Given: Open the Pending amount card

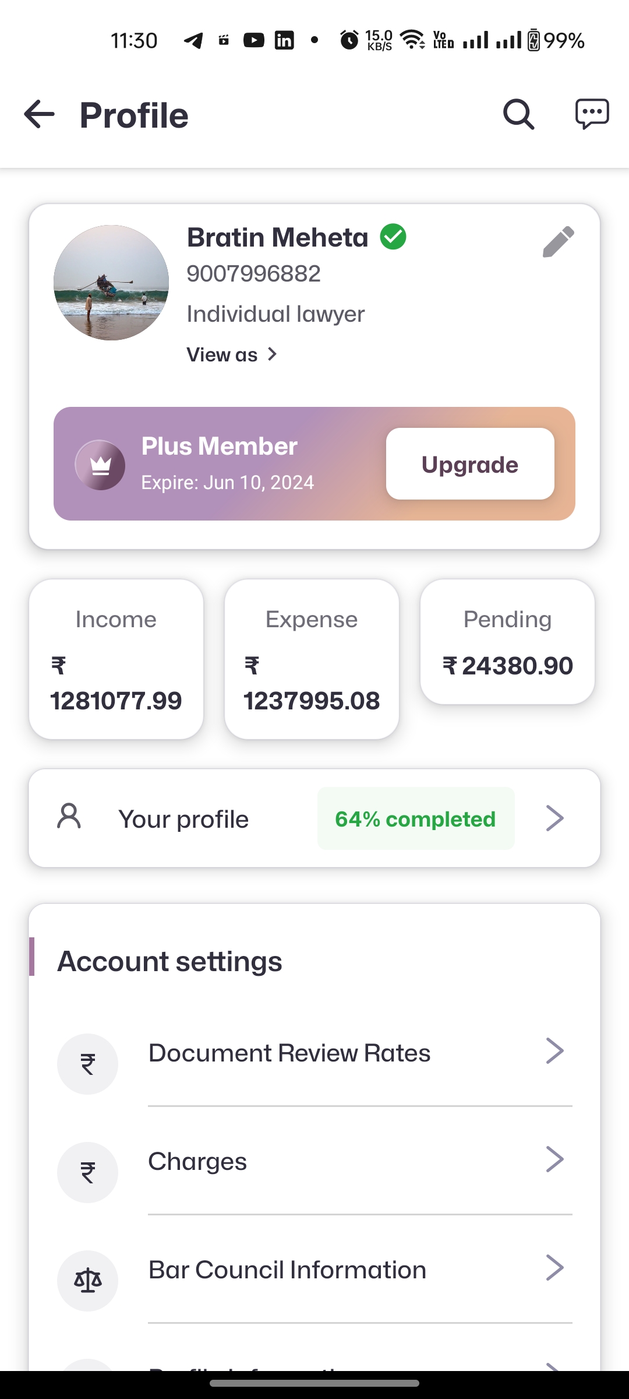Looking at the screenshot, I should 507,642.
